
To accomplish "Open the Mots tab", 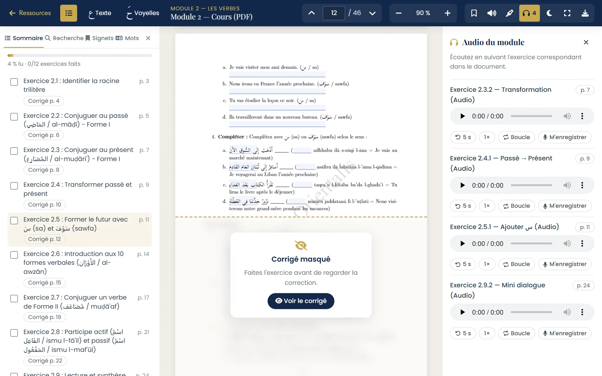I will tap(127, 38).
